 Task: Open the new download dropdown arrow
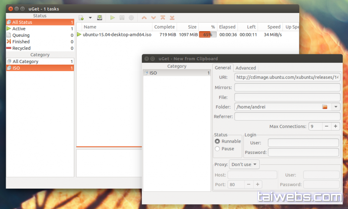(x=90, y=18)
